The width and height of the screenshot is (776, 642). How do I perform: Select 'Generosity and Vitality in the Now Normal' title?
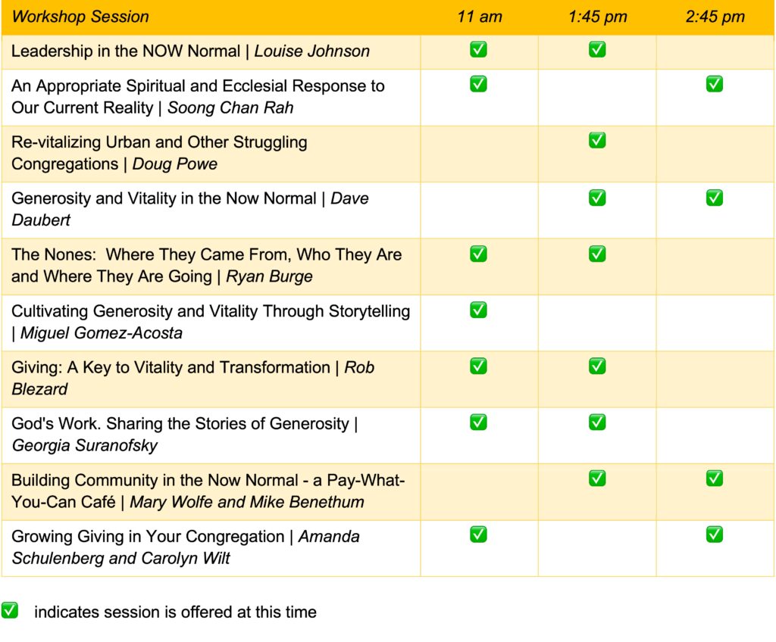tap(164, 198)
